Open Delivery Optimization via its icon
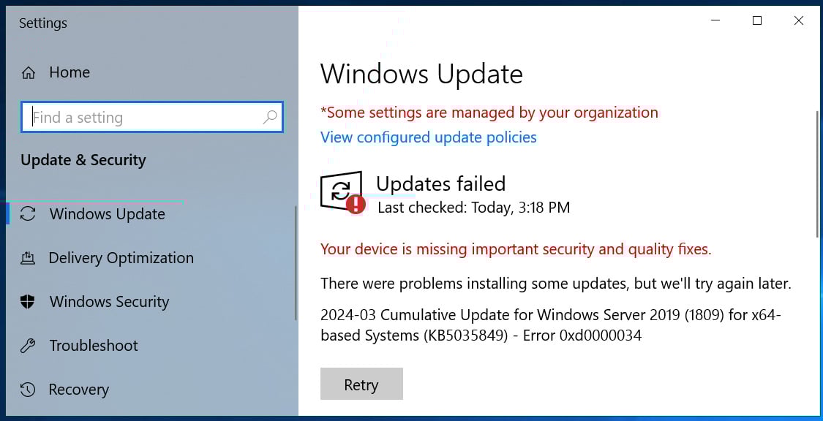823x421 pixels. pyautogui.click(x=29, y=258)
